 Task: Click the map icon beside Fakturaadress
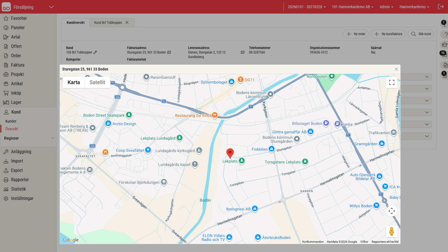coord(169,52)
